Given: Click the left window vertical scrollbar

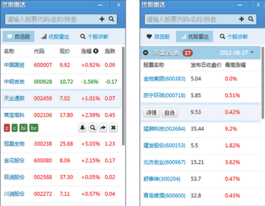Looking at the screenshot, I should (123, 96).
